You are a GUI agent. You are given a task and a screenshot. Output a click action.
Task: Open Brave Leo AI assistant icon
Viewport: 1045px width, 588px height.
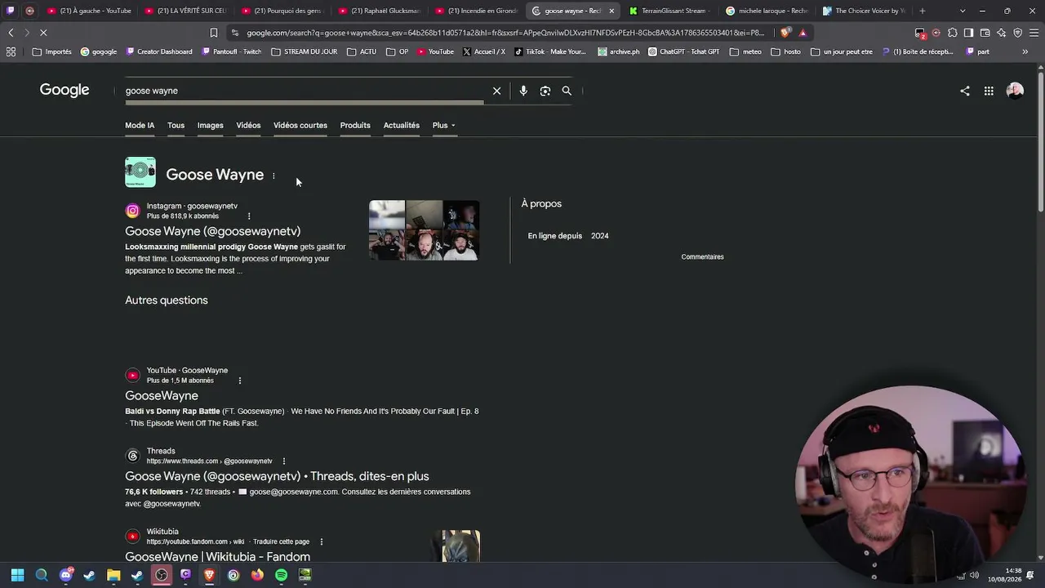click(x=1001, y=33)
